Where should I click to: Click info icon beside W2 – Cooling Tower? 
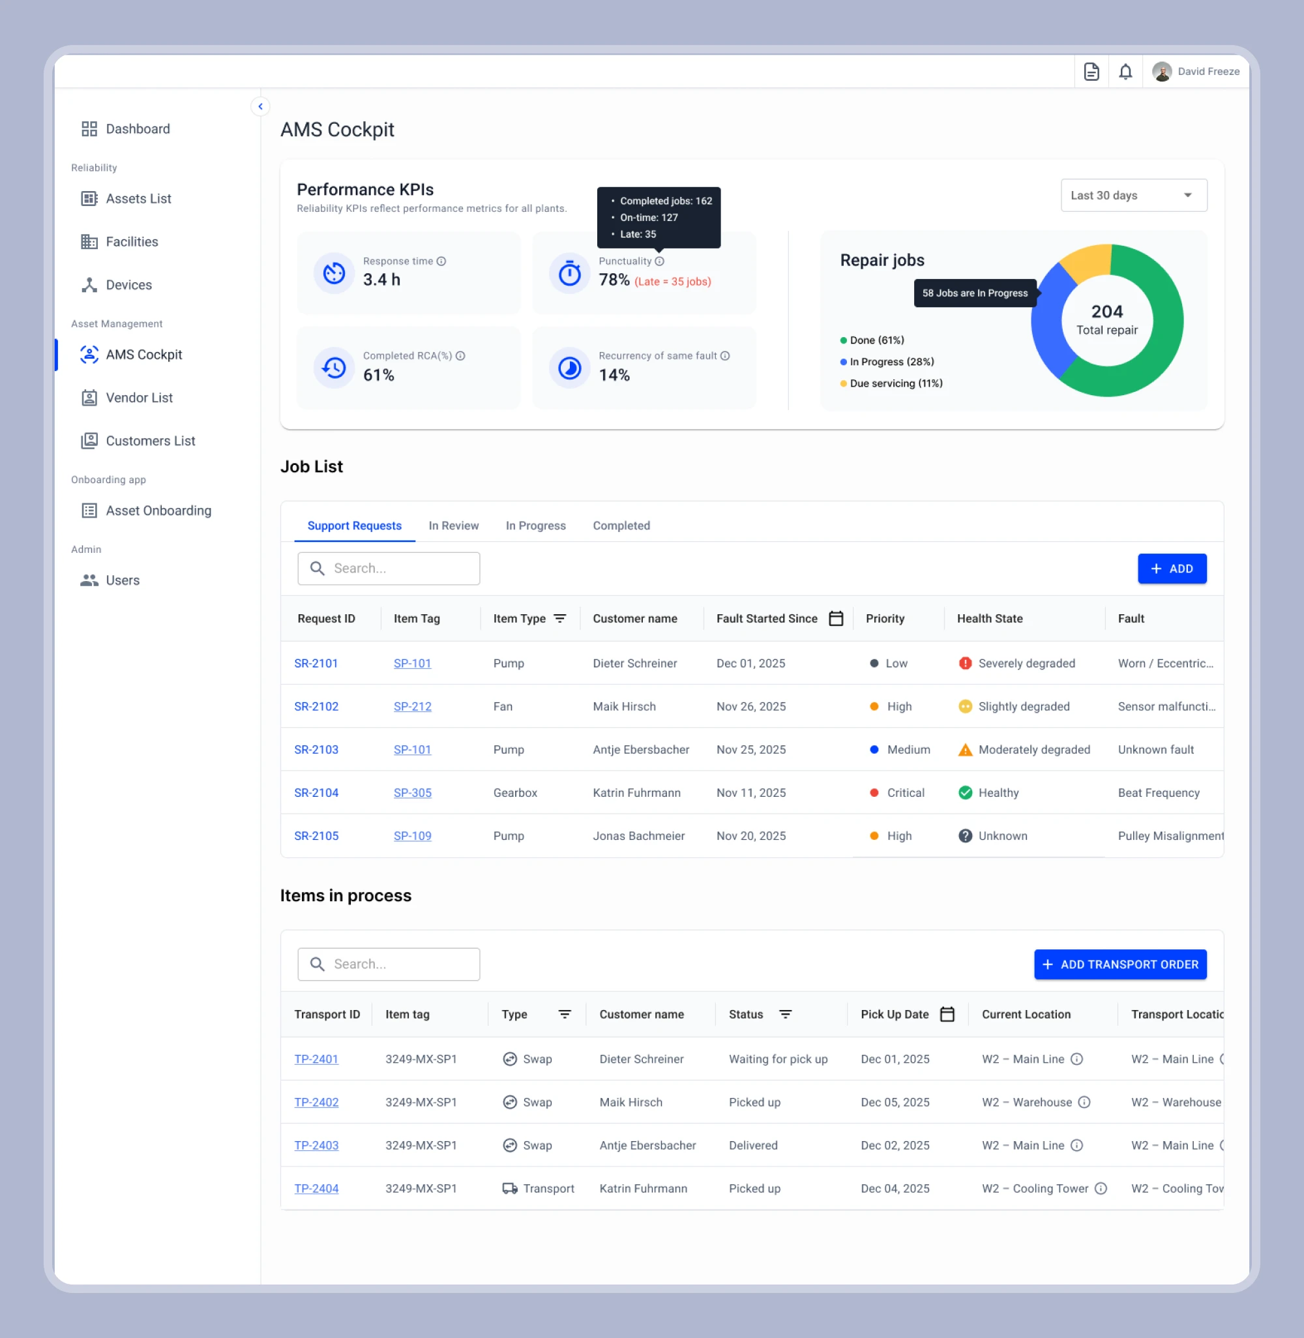(1101, 1188)
